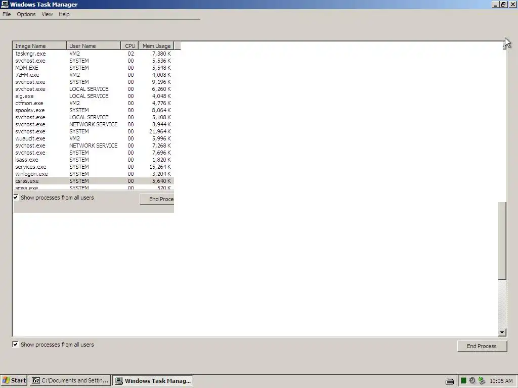Screen dimensions: 518x388
Task: Click the vertical scrollbar thumb
Action: tap(502, 241)
